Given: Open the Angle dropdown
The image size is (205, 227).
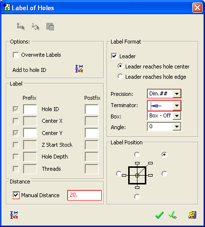Looking at the screenshot, I should point(177,127).
